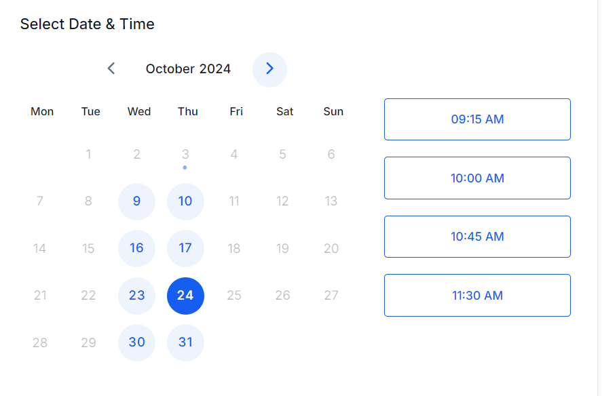Screen dimensions: 602x396
Task: Choose Thursday October 17
Action: 185,248
